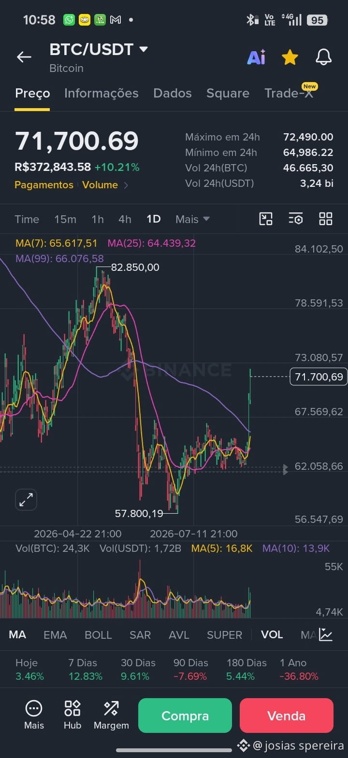Screen dimensions: 348x758
Task: Expand chart to fullscreen
Action: [26, 500]
